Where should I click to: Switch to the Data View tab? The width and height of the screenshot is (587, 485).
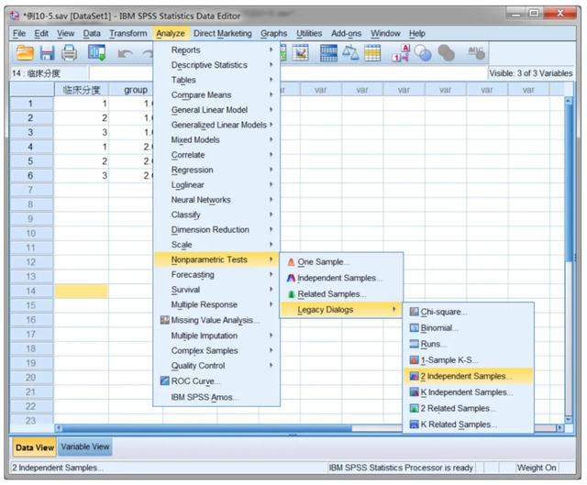[x=35, y=447]
